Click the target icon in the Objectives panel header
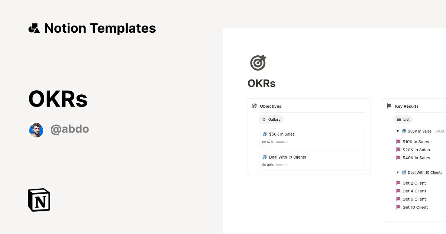Screen dimensions: 446x234 (x=254, y=105)
